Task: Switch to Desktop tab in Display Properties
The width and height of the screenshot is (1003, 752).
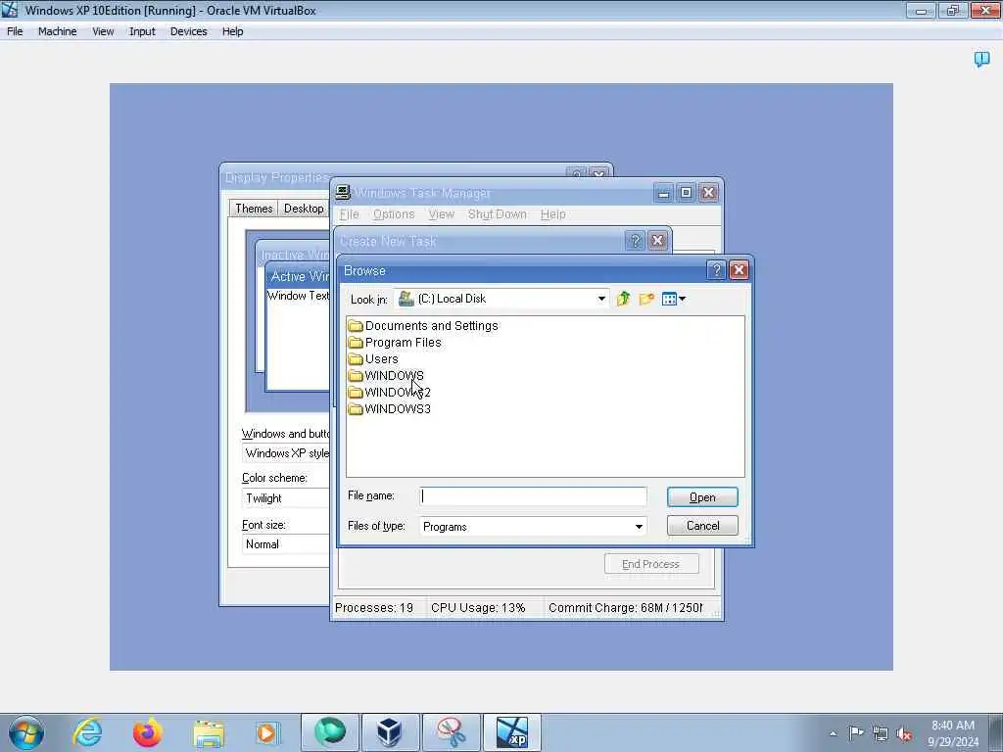Action: click(304, 209)
